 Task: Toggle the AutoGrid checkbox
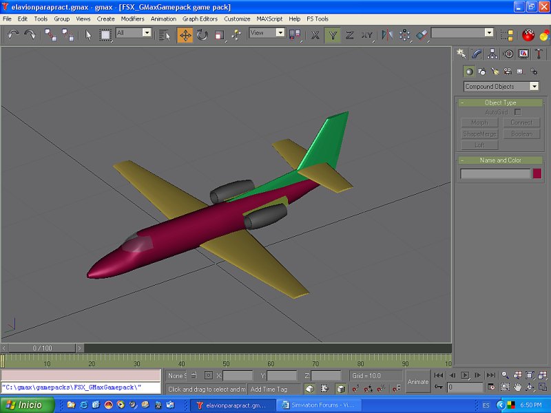(x=517, y=112)
